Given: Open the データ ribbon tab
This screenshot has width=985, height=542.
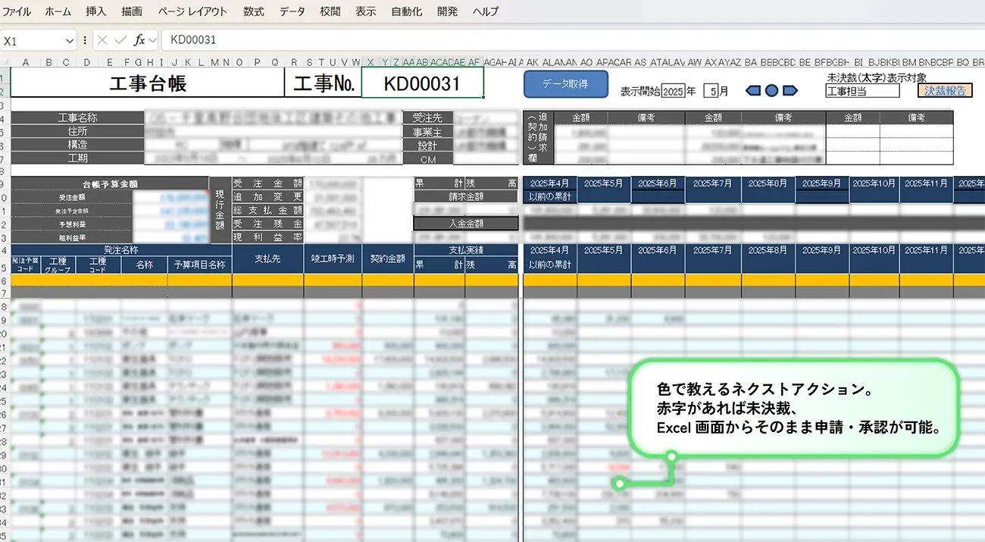Looking at the screenshot, I should pos(292,11).
